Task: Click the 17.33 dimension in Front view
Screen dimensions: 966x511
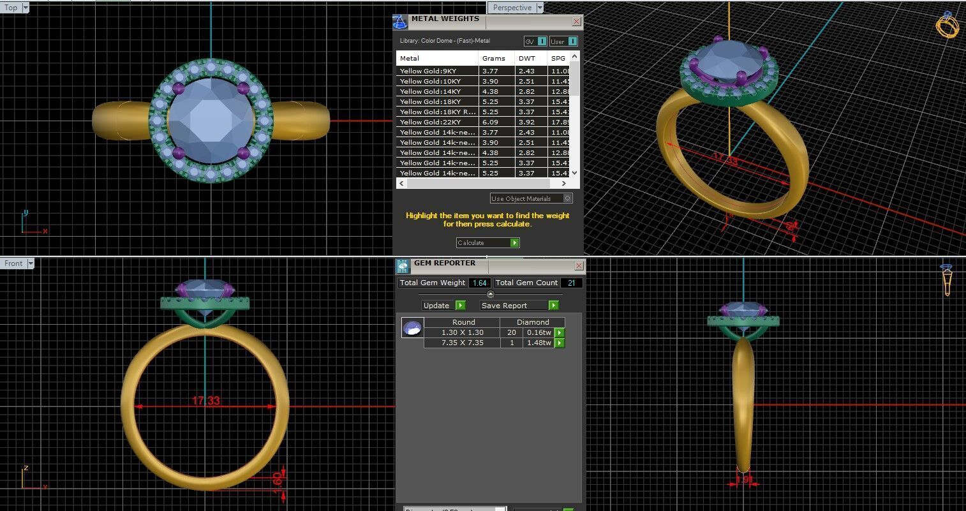Action: click(x=205, y=401)
